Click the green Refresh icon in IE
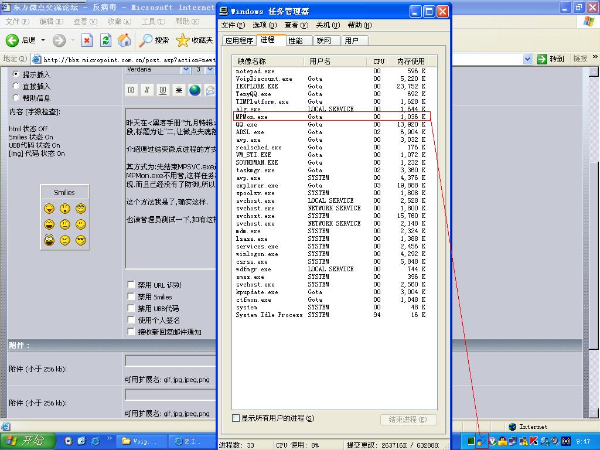The image size is (600, 450). pos(105,40)
